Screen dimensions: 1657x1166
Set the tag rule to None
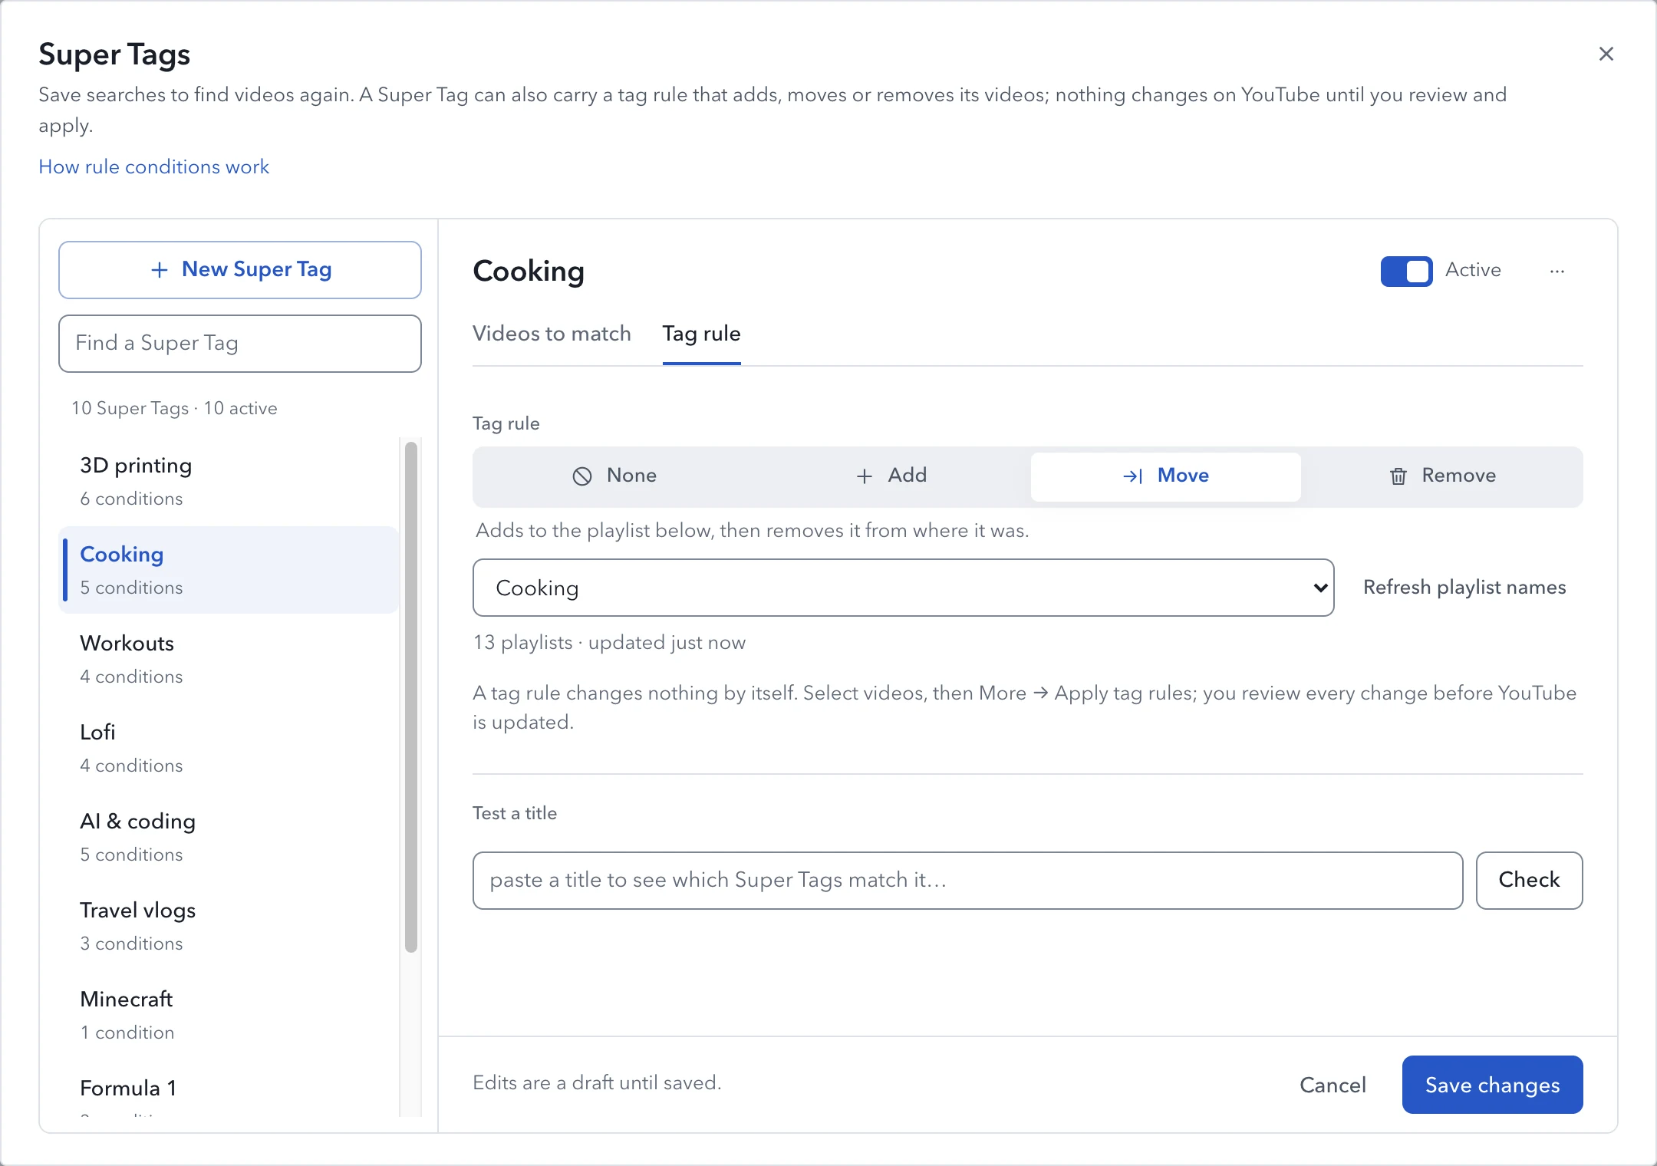pos(614,476)
